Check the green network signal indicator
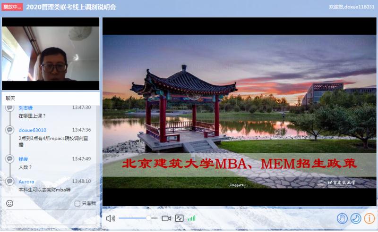Screen dimensions: 378x232 coord(191,218)
